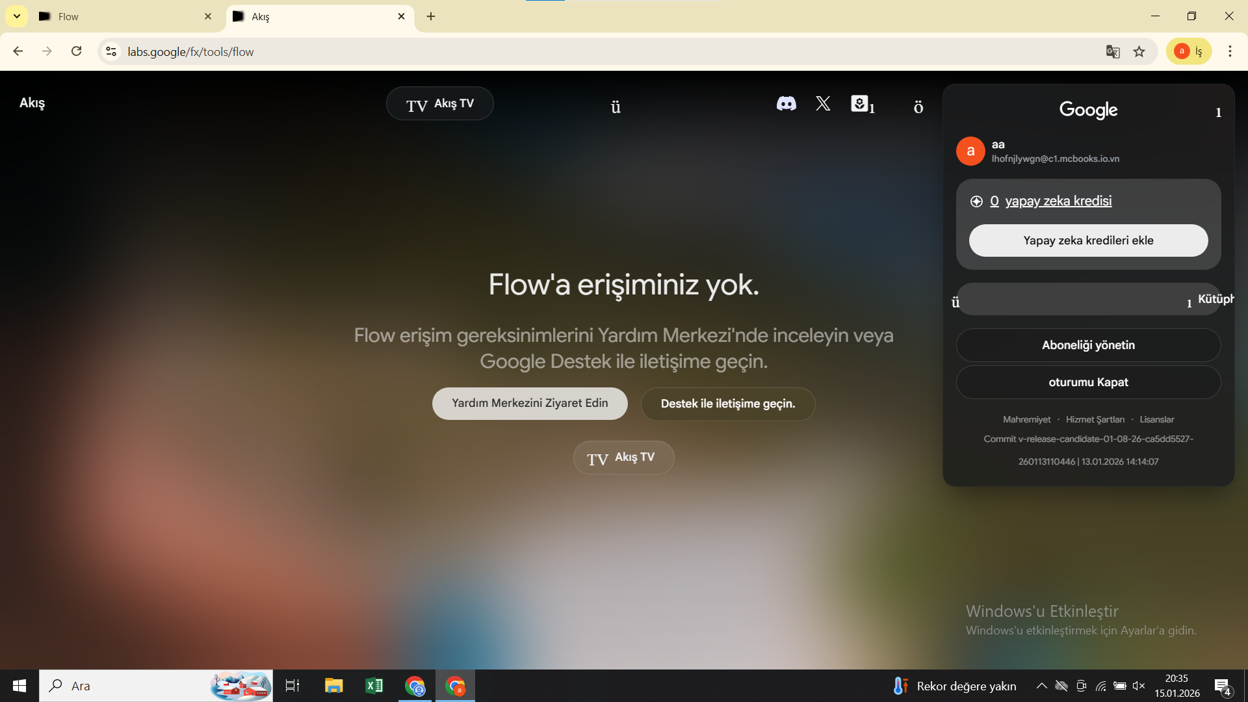The width and height of the screenshot is (1248, 702).
Task: Click the Meet Now tray icon
Action: point(1081,686)
